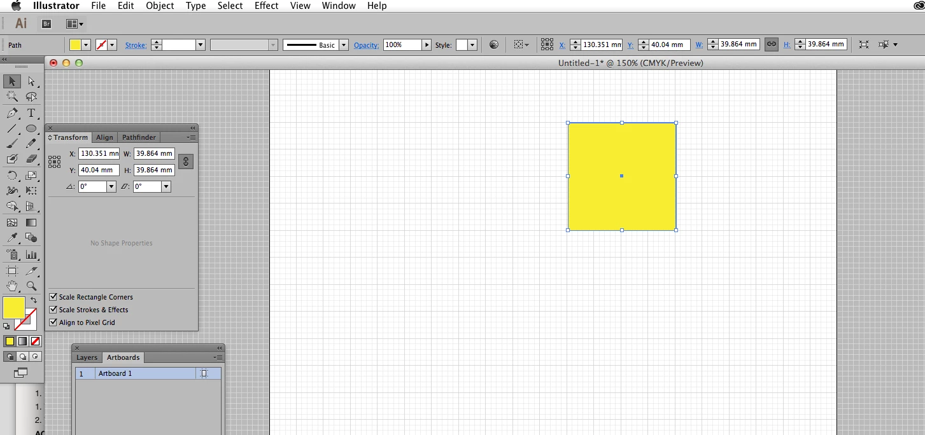Uncheck Scale Strokes & Effects
This screenshot has height=435, width=925.
click(53, 310)
